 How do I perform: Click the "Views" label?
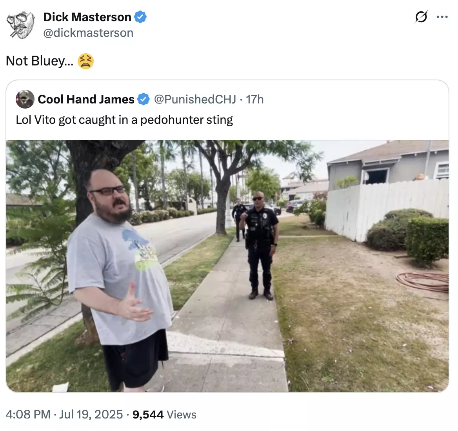pyautogui.click(x=182, y=415)
